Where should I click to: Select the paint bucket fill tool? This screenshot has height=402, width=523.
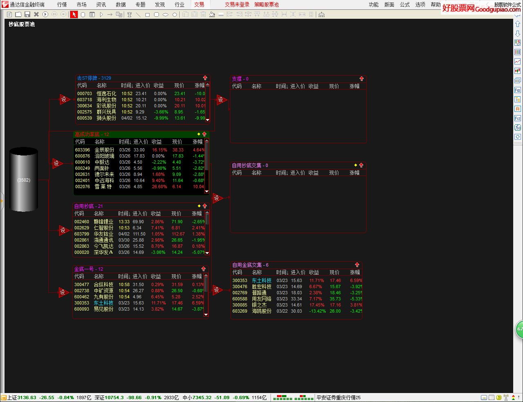coord(212,14)
